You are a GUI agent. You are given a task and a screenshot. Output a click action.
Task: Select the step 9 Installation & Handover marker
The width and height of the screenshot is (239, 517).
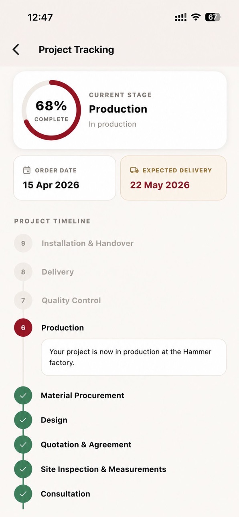coord(23,243)
